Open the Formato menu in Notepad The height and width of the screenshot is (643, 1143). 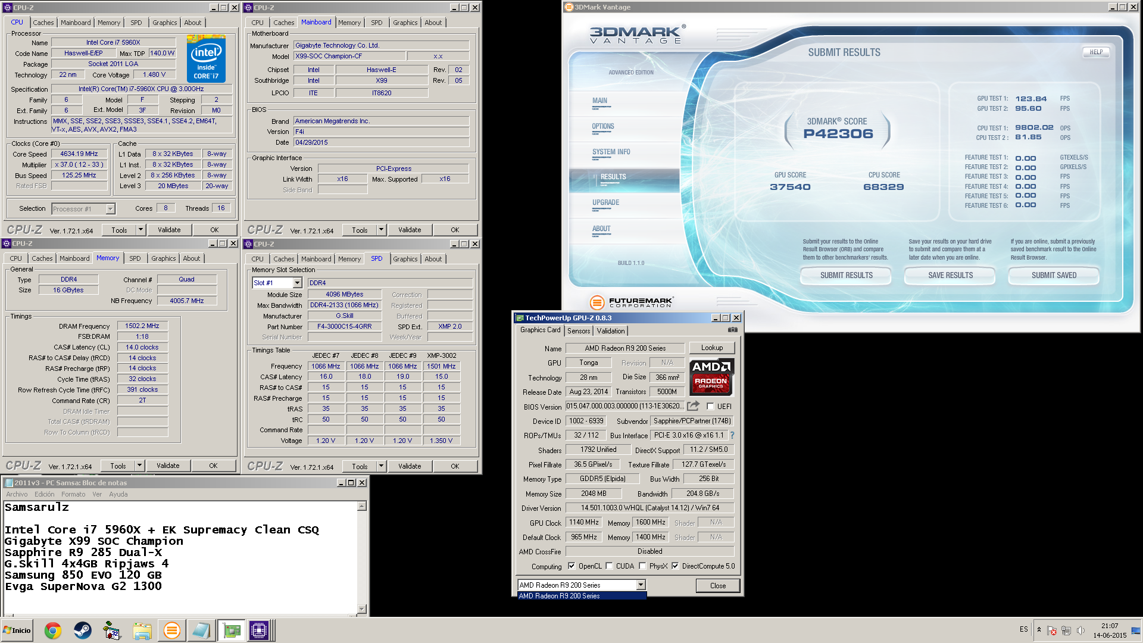point(73,494)
